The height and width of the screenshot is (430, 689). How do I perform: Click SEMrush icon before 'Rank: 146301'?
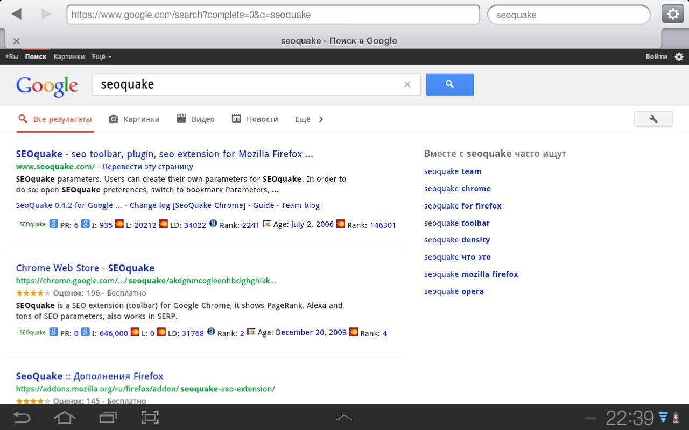pos(340,224)
